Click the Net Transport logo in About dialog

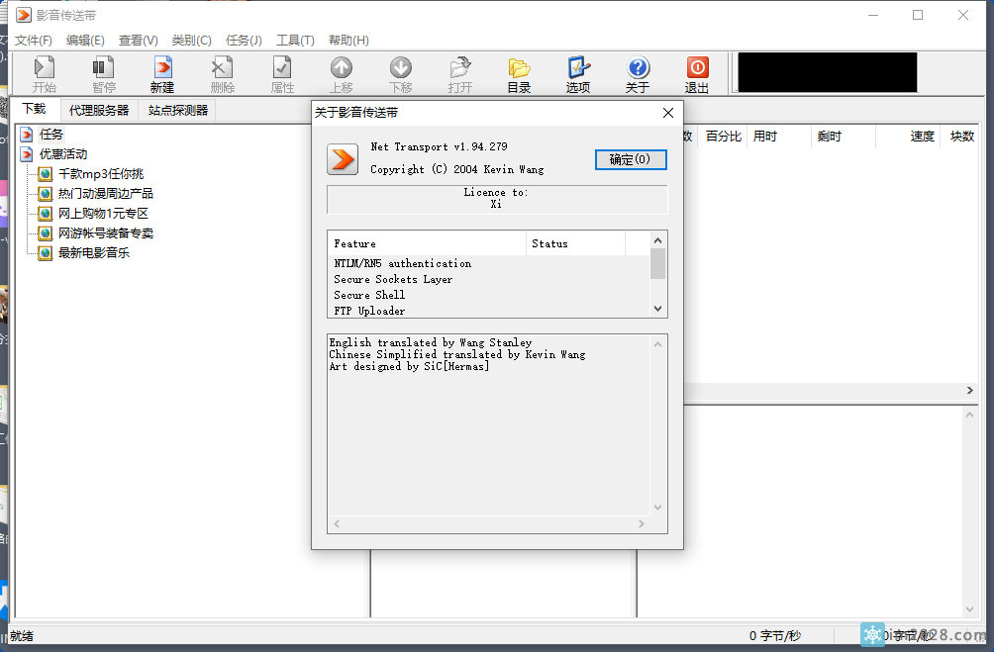pos(343,158)
